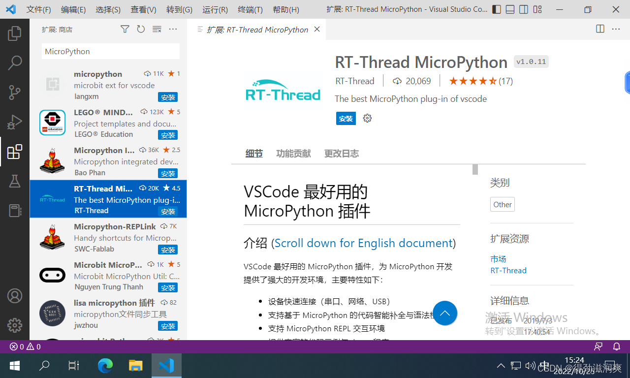Viewport: 630px width, 378px height.
Task: Click the Other category tag
Action: point(503,204)
